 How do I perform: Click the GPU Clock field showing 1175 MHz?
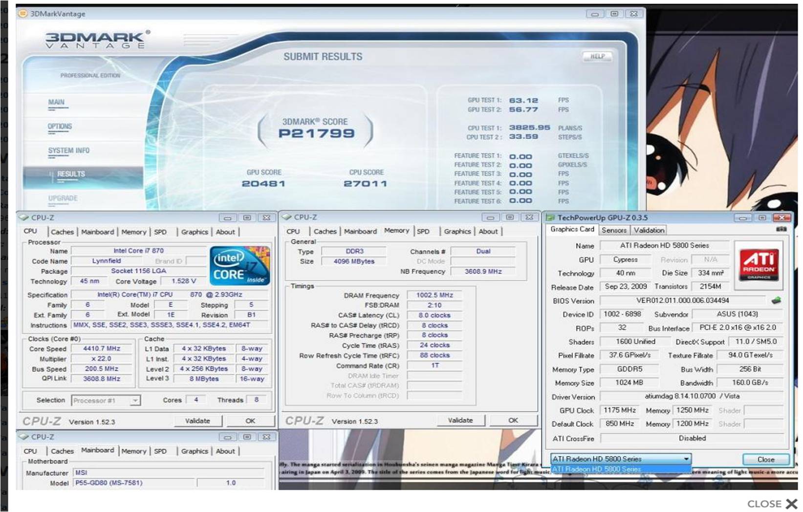[619, 410]
